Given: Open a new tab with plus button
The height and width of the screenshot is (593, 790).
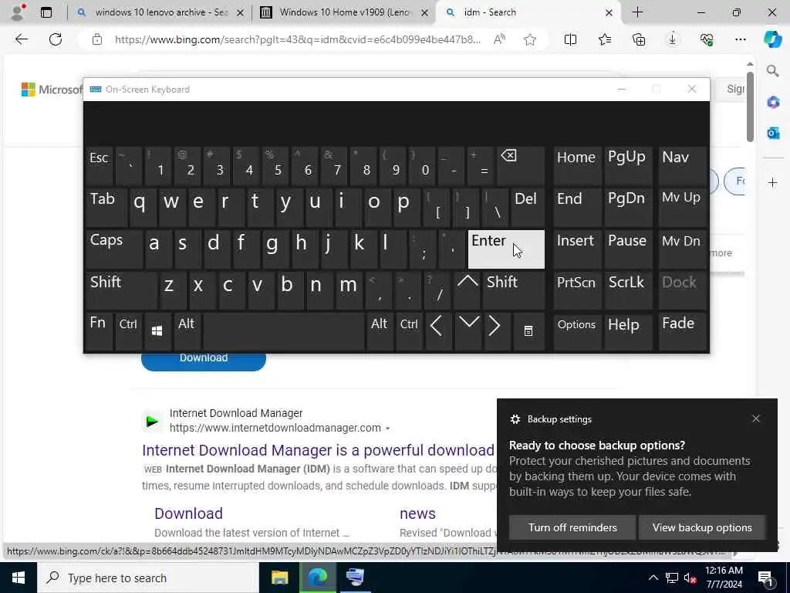Looking at the screenshot, I should coord(637,12).
